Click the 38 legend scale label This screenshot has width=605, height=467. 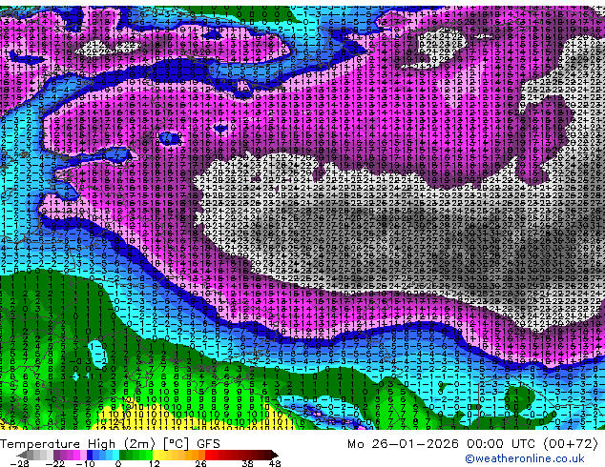248,463
